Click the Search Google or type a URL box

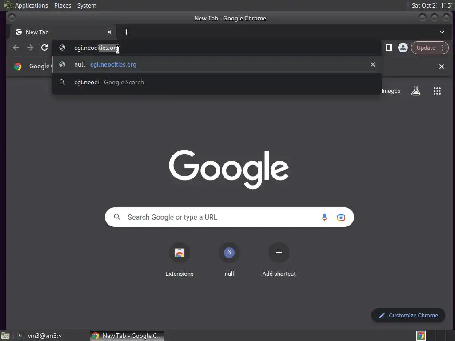[x=229, y=217]
